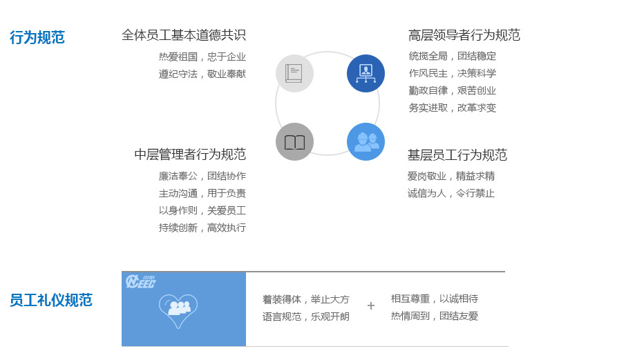Click the 中层管理者行为规范 heading
This screenshot has width=635, height=362.
190,154
